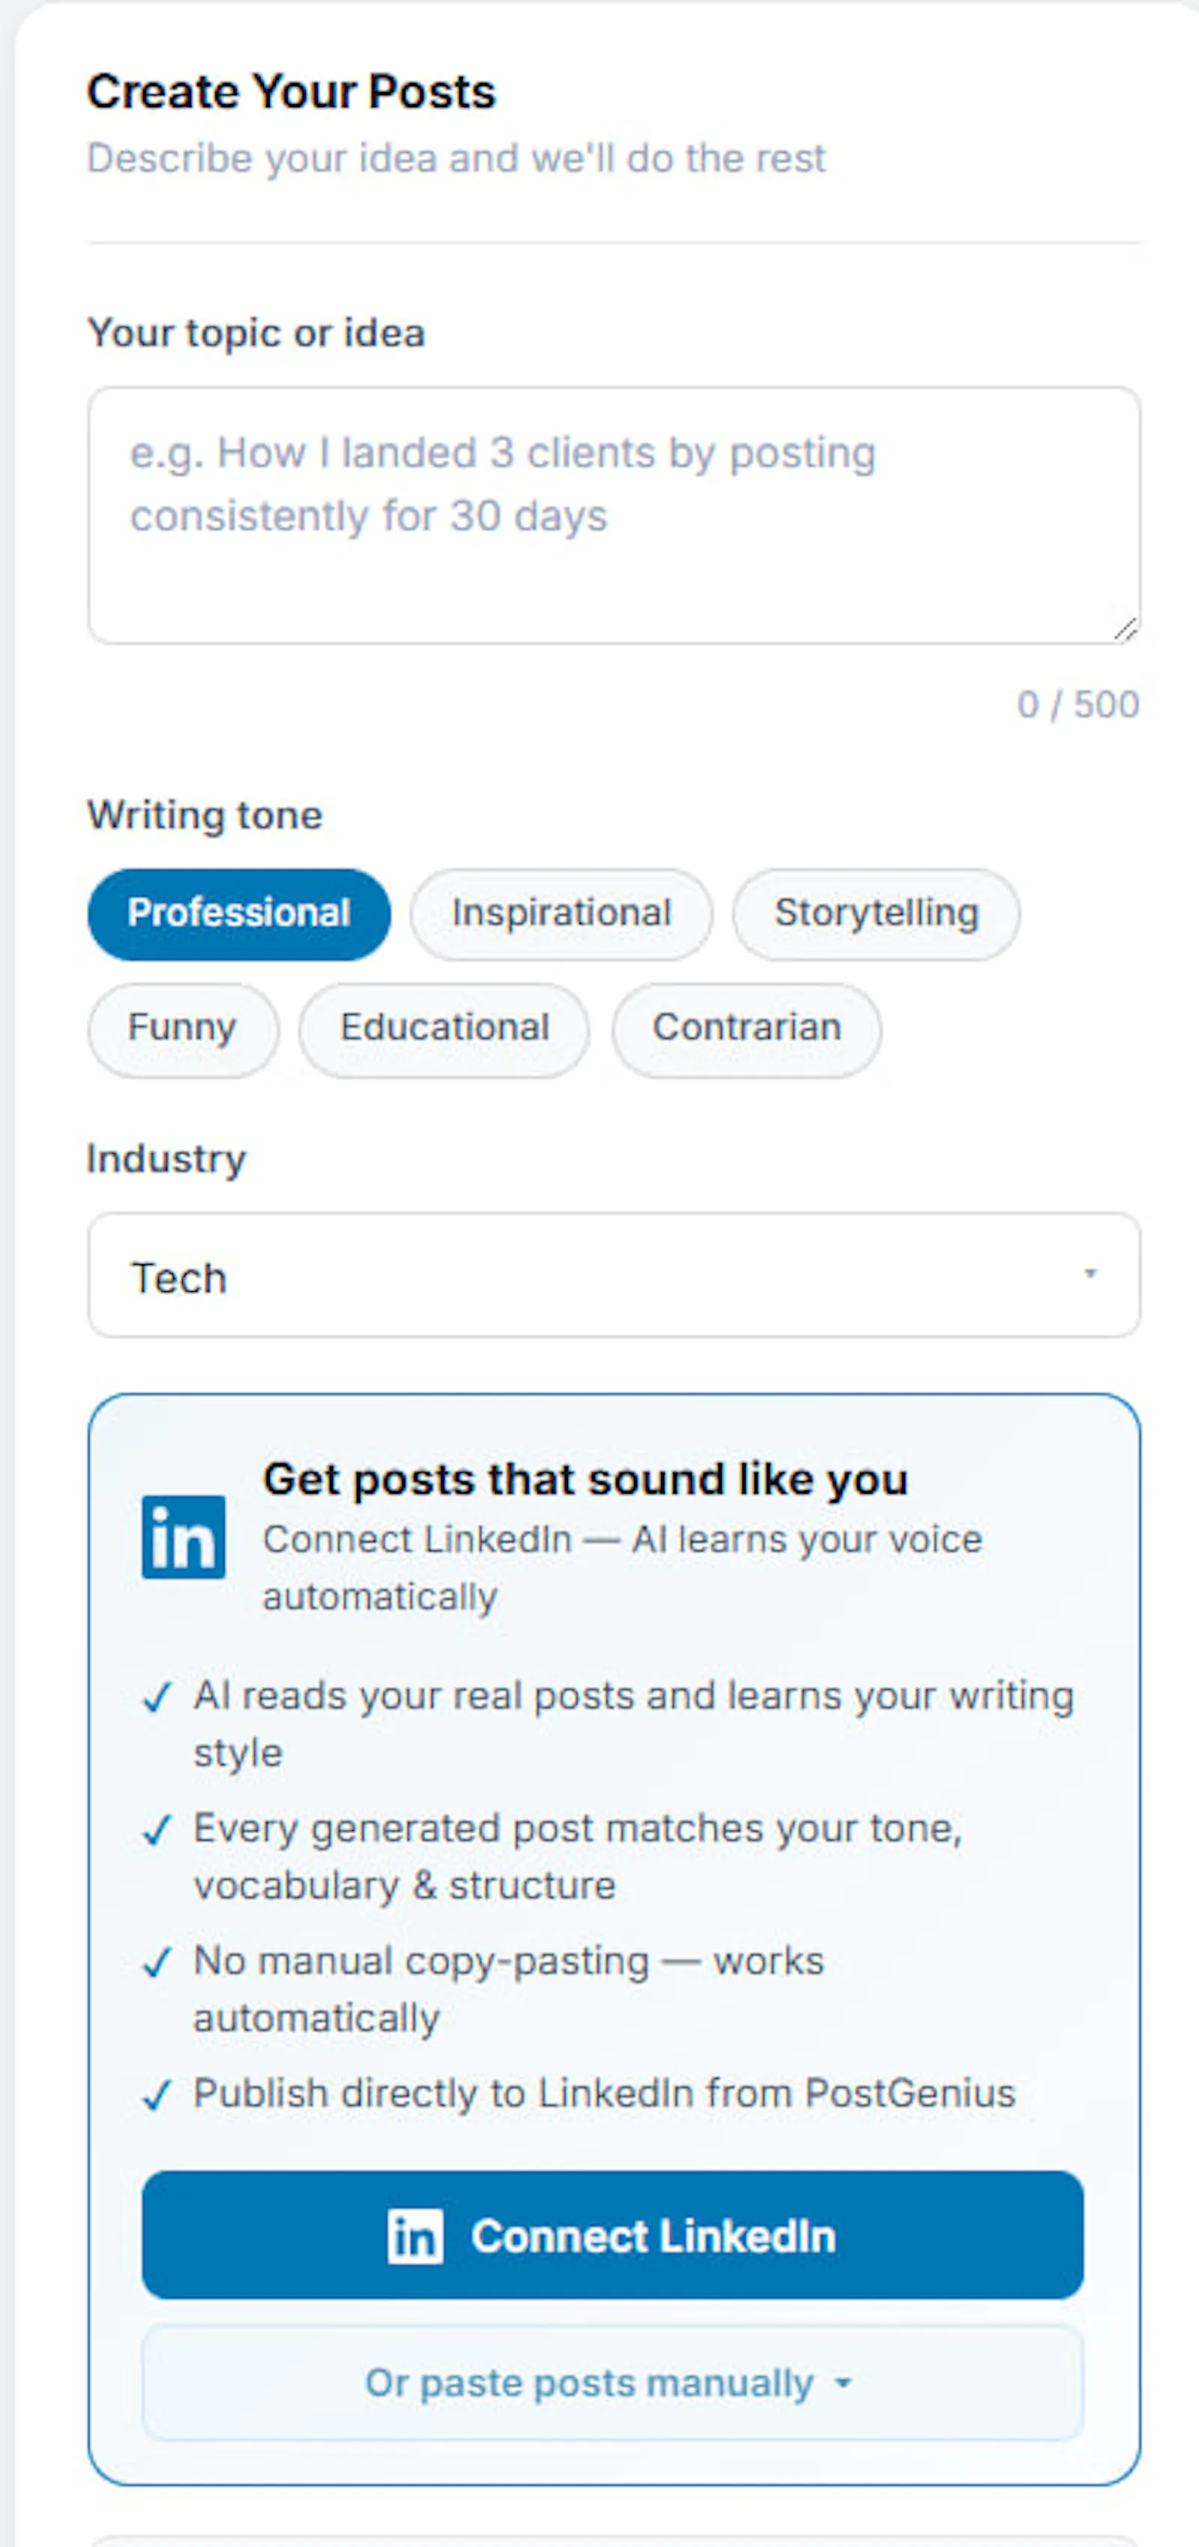This screenshot has height=2547, width=1199.
Task: Click the 'Industry' label
Action: click(166, 1159)
